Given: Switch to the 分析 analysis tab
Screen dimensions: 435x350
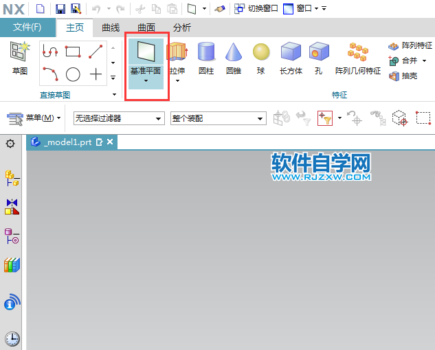Looking at the screenshot, I should pyautogui.click(x=182, y=28).
